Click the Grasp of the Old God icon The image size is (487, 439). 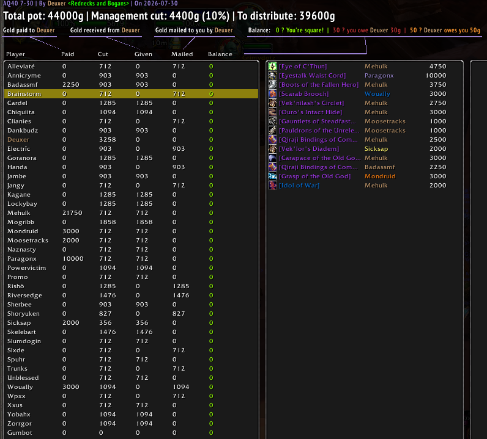[272, 176]
